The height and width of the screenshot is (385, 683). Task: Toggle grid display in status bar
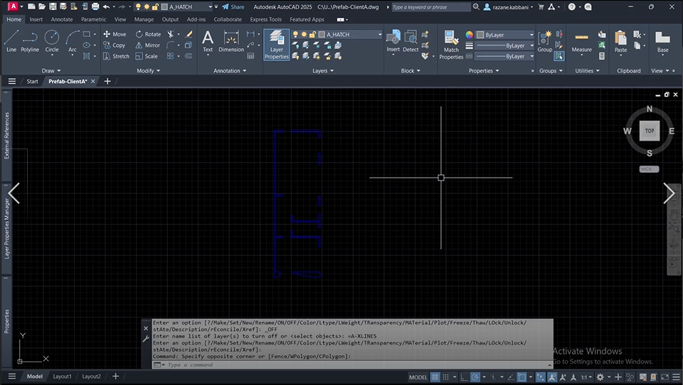click(435, 376)
